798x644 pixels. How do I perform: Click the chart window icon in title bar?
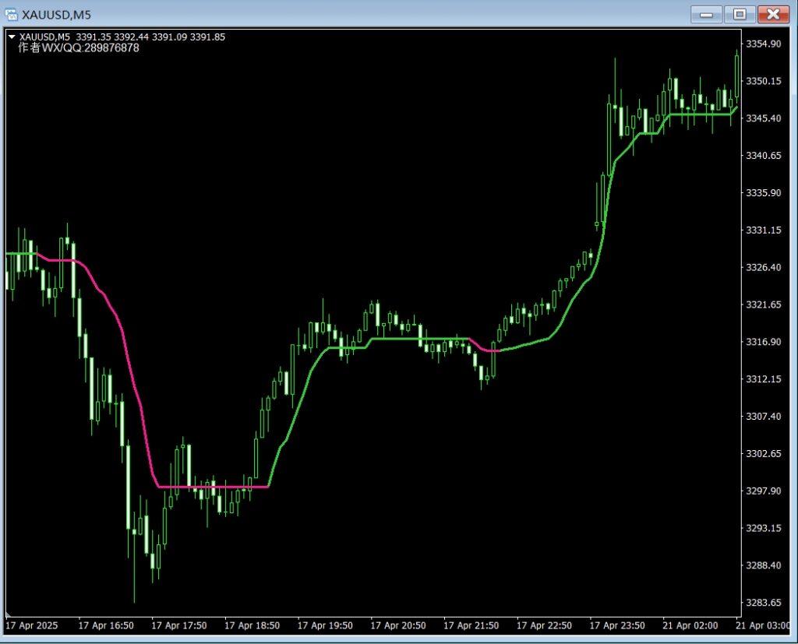(x=11, y=14)
